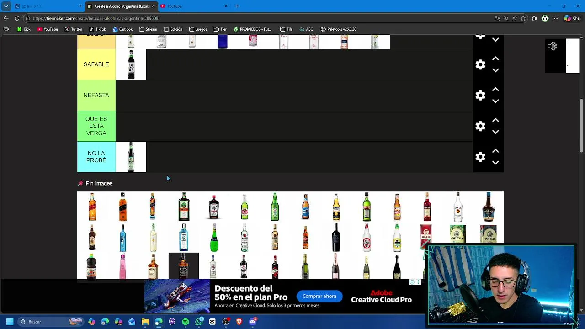Add this page to favorites star

tap(523, 18)
